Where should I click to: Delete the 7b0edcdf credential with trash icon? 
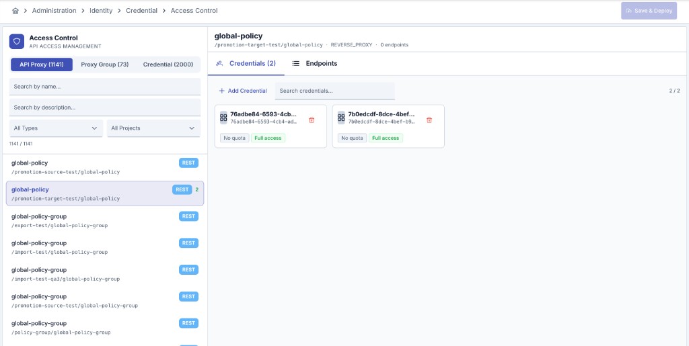(429, 120)
